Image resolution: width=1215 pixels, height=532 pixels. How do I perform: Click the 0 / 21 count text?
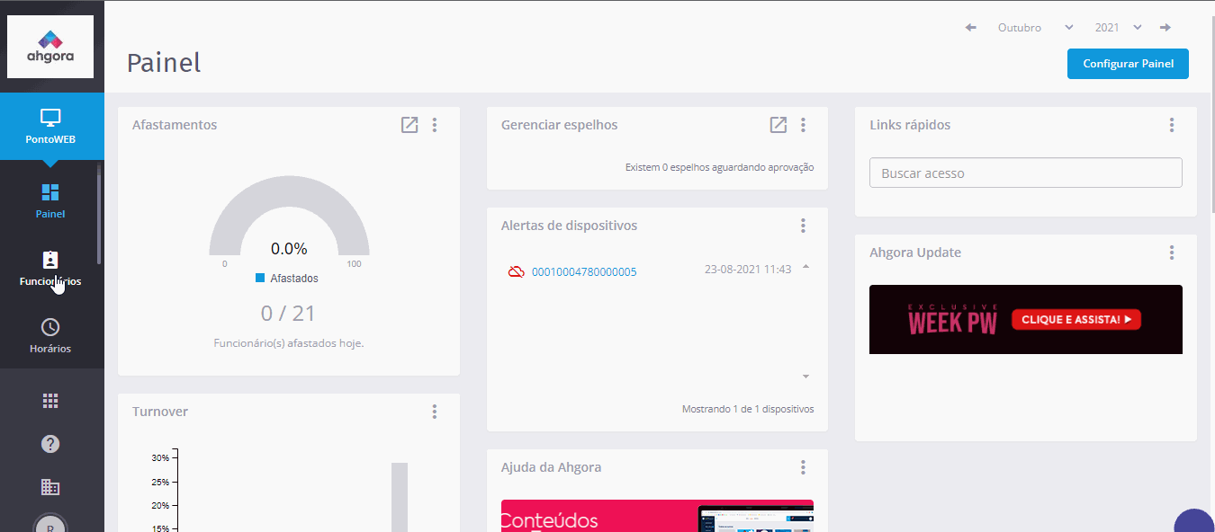coord(289,313)
